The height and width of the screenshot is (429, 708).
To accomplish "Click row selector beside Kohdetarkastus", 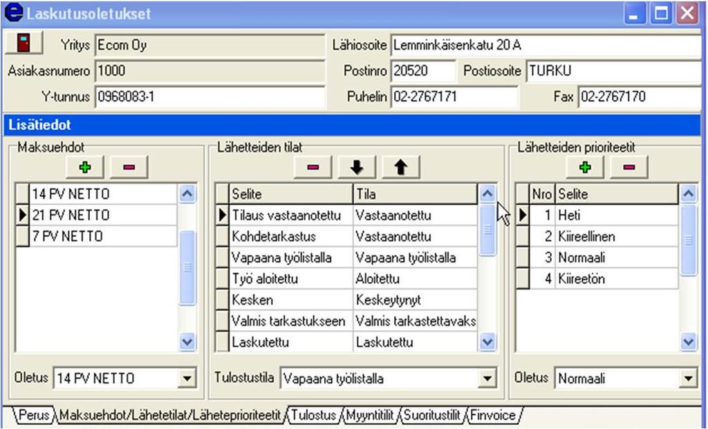I will coord(222,236).
